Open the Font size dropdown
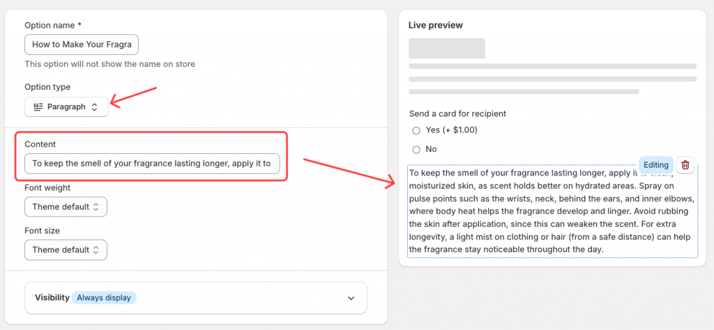714x330 pixels. pyautogui.click(x=66, y=250)
